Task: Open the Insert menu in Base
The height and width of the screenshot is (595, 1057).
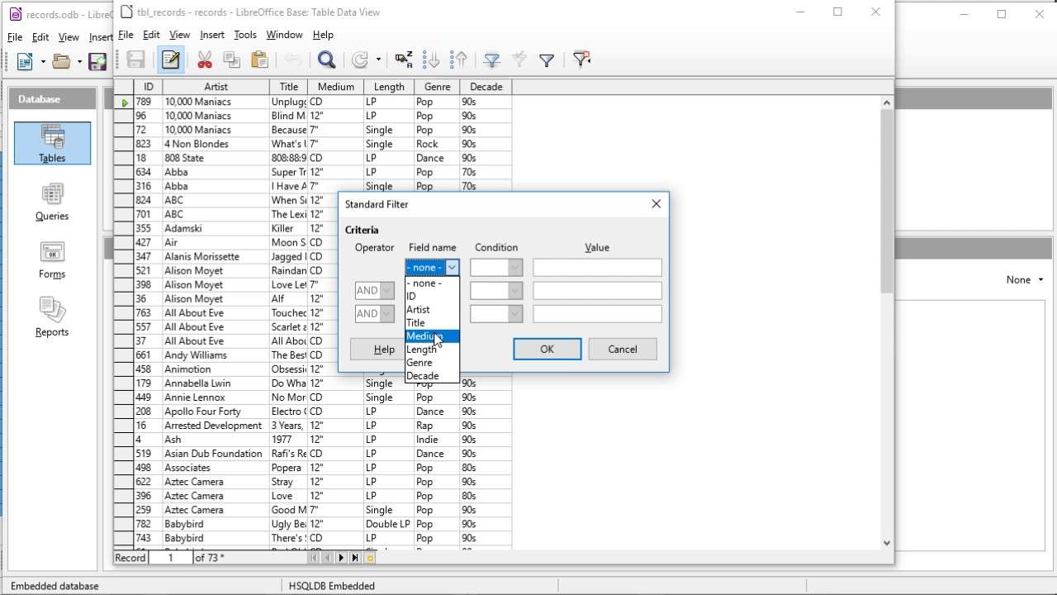Action: (x=211, y=35)
